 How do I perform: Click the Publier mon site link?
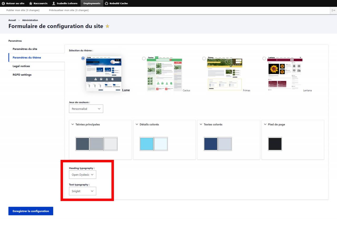(23, 11)
